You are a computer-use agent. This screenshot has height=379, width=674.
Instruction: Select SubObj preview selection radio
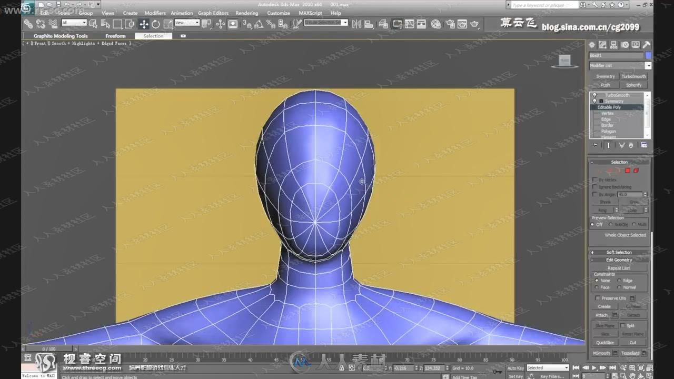click(x=610, y=224)
